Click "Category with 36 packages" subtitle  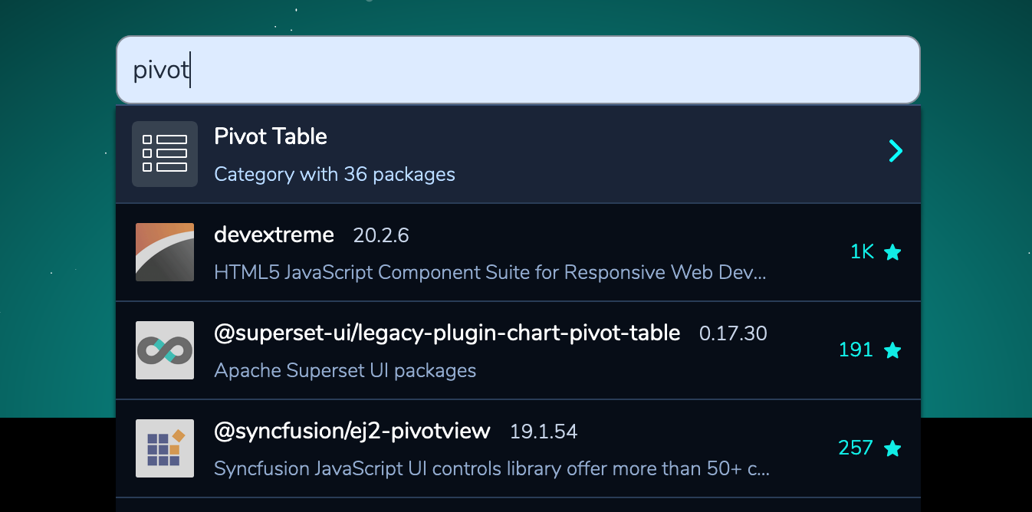click(x=334, y=175)
